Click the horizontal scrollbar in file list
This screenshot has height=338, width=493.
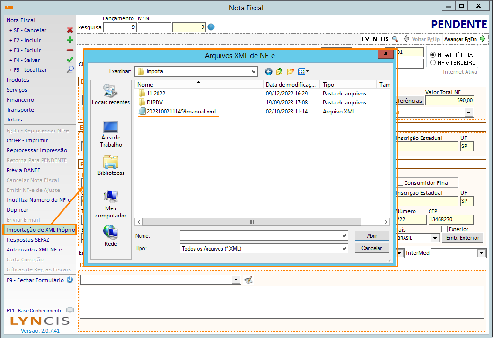(x=251, y=222)
